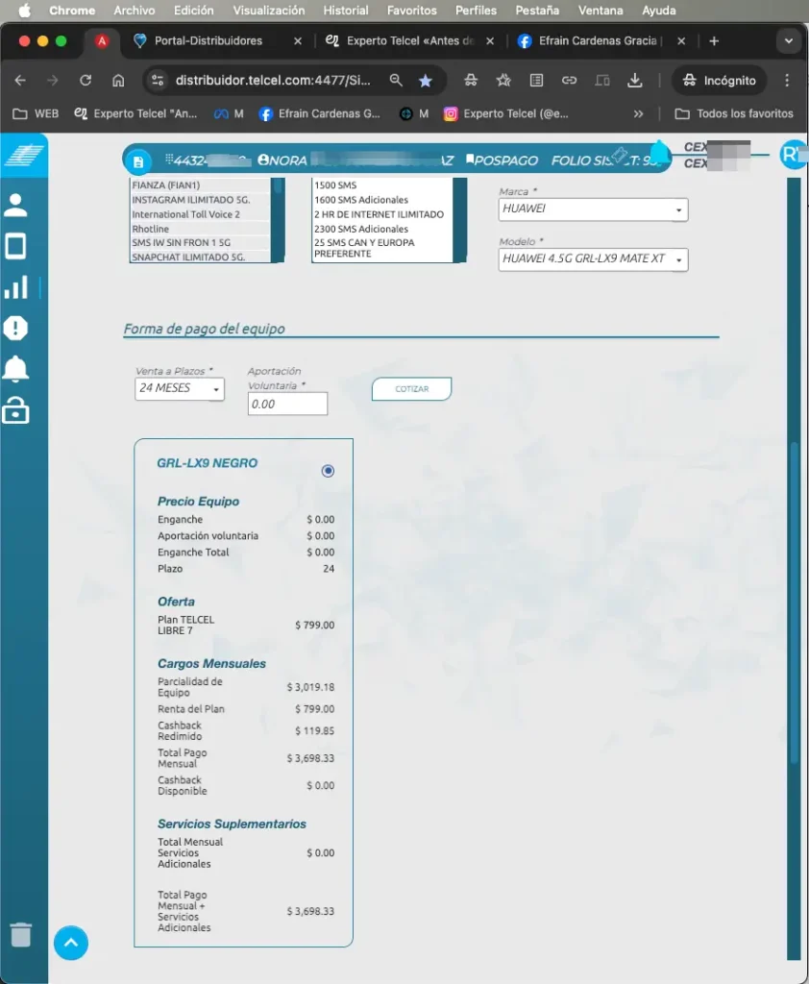This screenshot has width=809, height=984.
Task: Click the COTIZAR button
Action: (412, 389)
